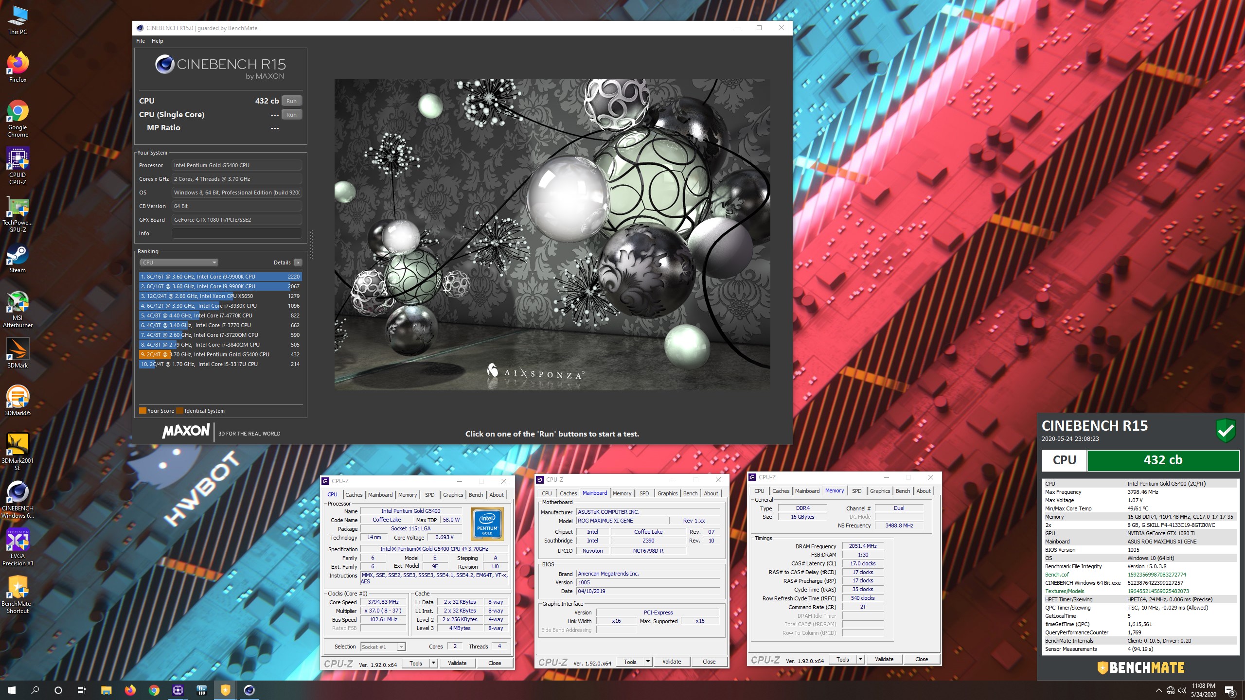Open the Ranking CPU dropdown
Screen dimensions: 1245x700
pyautogui.click(x=178, y=262)
